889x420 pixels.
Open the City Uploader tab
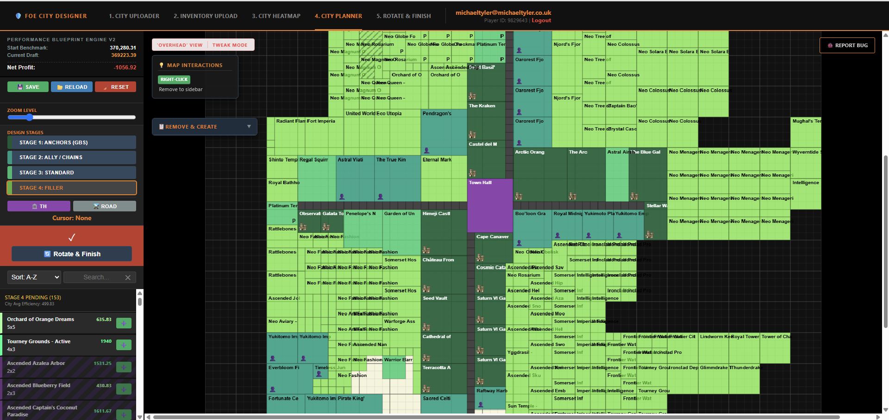point(134,16)
